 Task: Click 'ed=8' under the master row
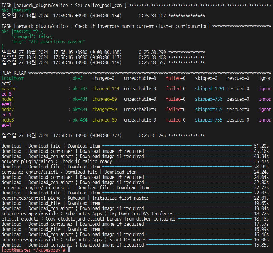(x=7, y=94)
